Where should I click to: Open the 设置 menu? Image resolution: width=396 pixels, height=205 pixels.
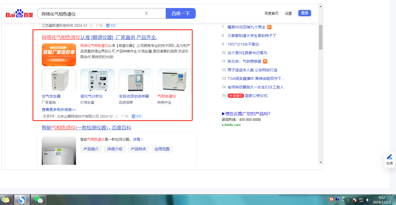click(x=288, y=13)
